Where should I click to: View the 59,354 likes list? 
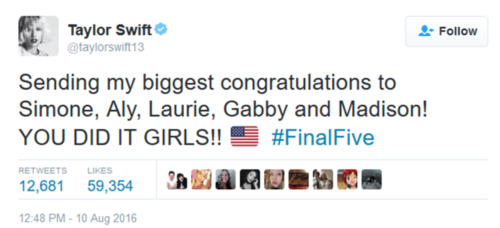pos(110,186)
